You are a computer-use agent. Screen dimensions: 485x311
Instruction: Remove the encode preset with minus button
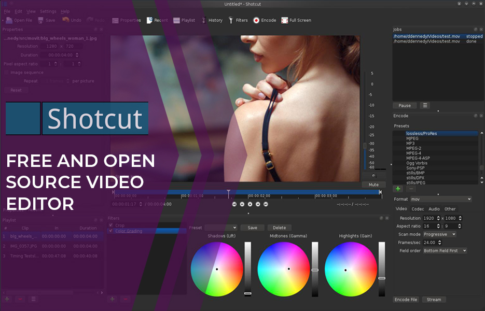[x=411, y=189]
